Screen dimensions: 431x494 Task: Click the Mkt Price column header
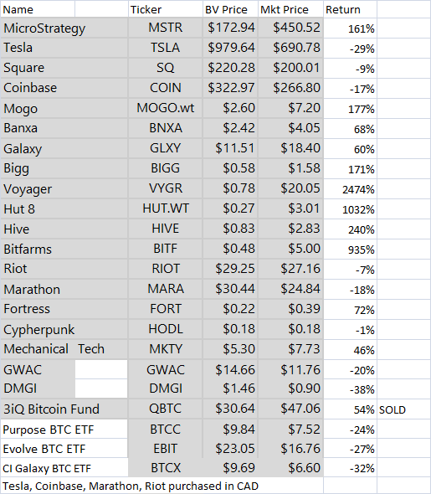[x=291, y=9]
